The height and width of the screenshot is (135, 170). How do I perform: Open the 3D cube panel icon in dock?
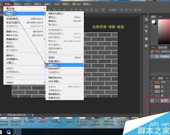[146, 39]
